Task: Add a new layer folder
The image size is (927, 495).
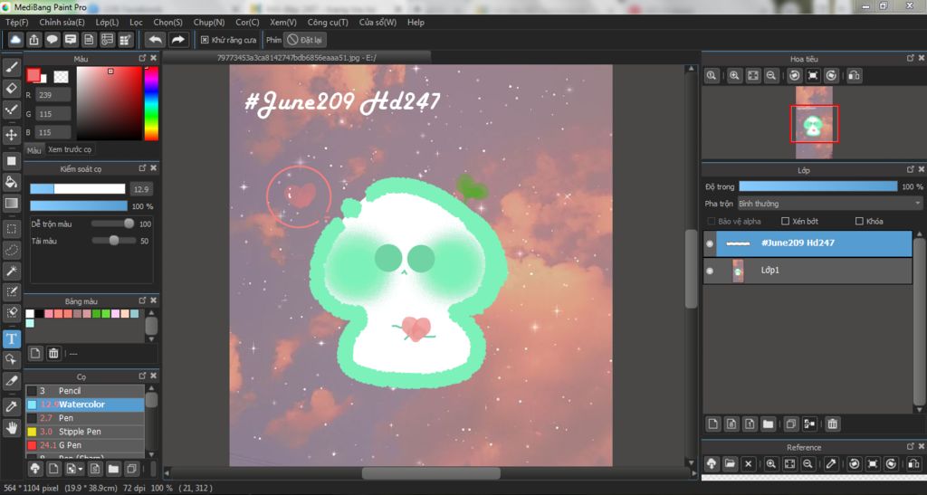Action: 768,424
